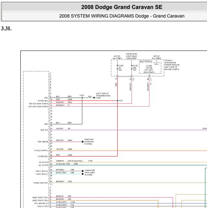Screen dimensions: 207x208
Task: Click the '2008 Dodge Grand Caravan SE' title
Action: point(122,7)
